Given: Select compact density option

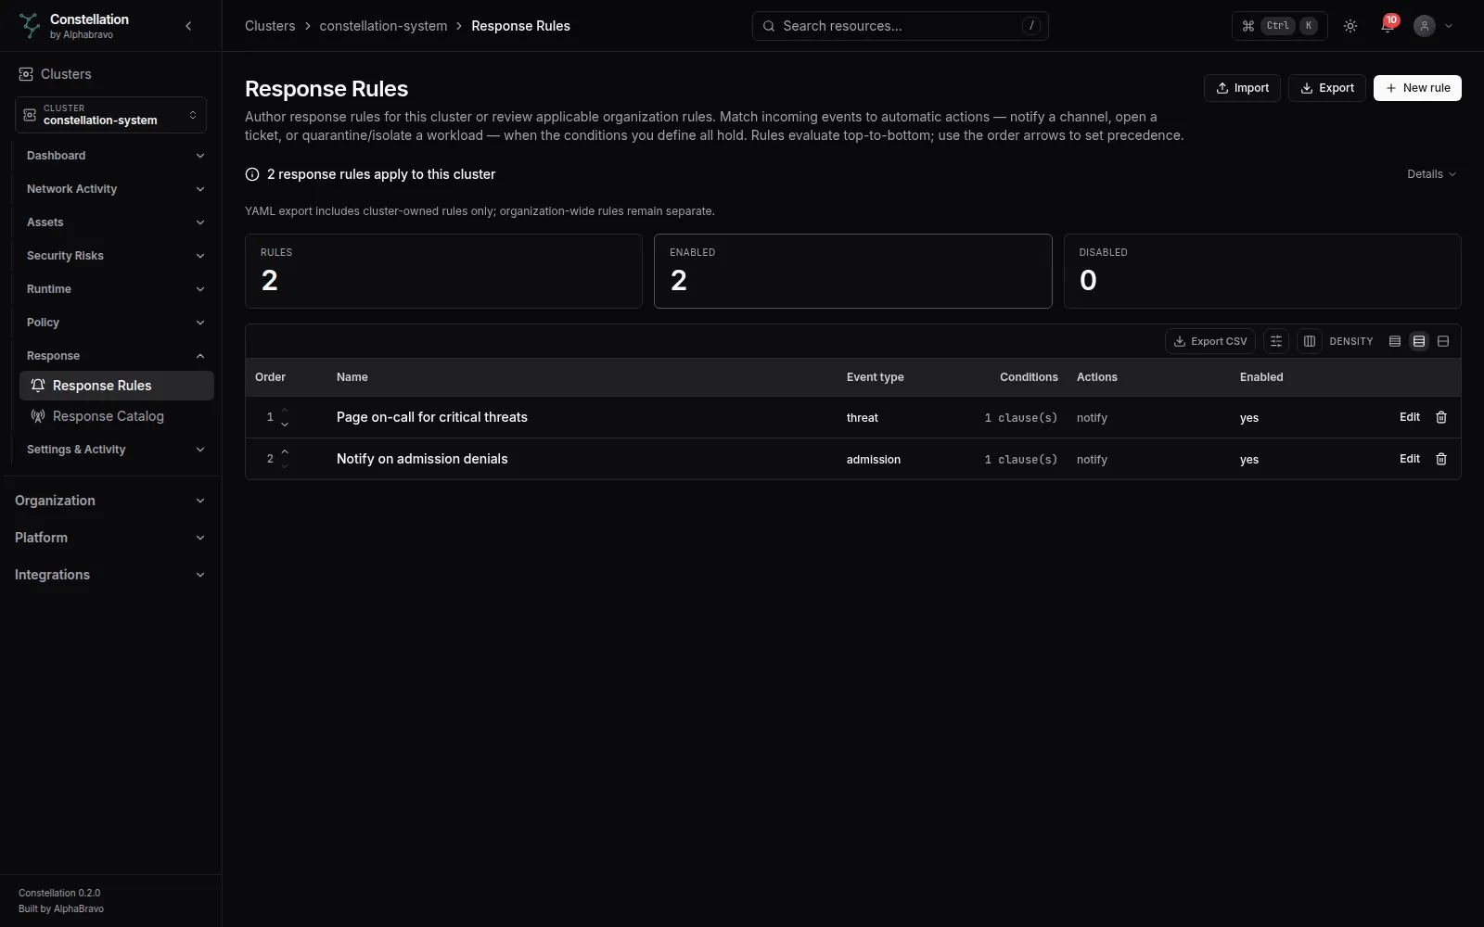Looking at the screenshot, I should click(x=1395, y=341).
